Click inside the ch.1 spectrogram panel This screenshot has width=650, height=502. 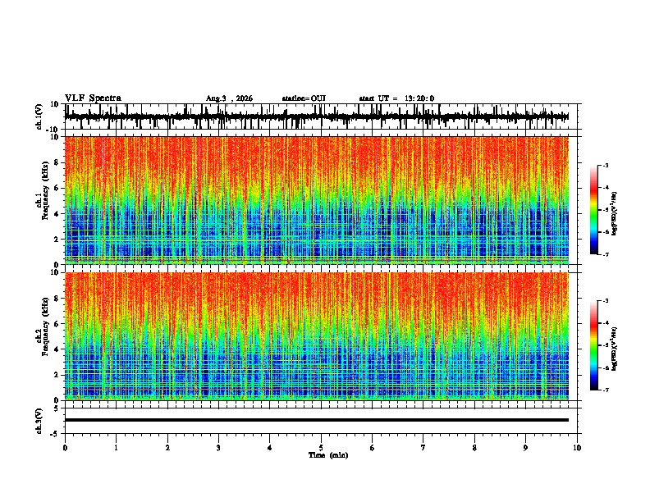pyautogui.click(x=317, y=200)
